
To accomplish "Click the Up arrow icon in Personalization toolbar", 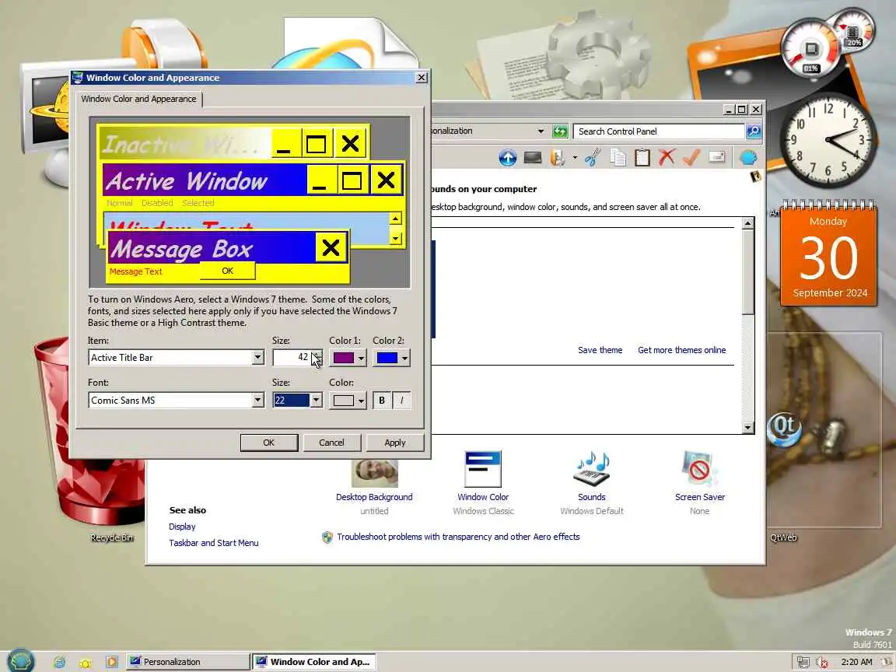I will coord(507,158).
